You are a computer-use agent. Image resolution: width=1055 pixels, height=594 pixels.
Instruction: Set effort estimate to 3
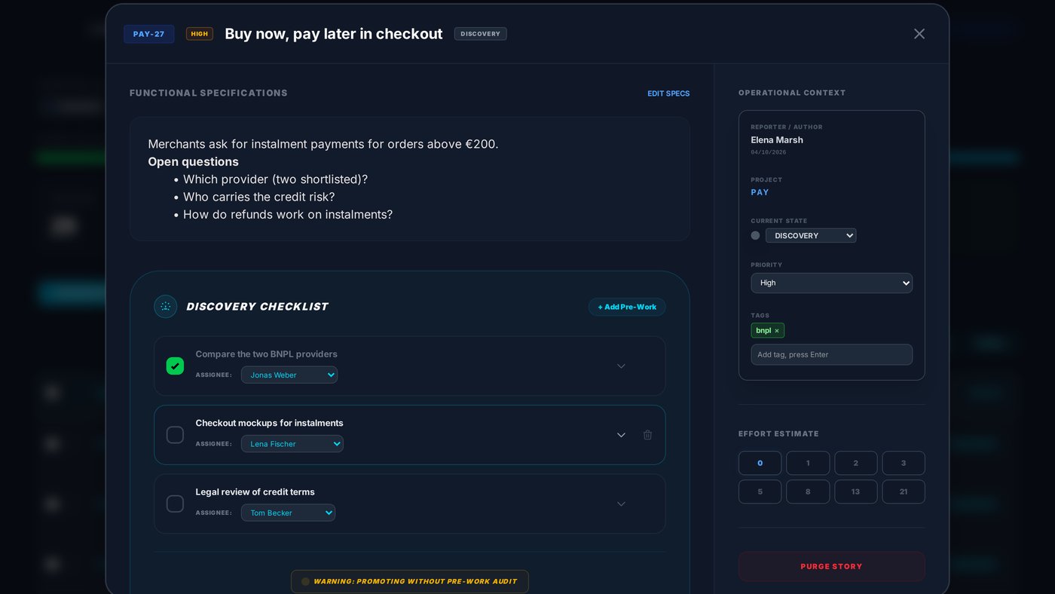click(x=904, y=463)
